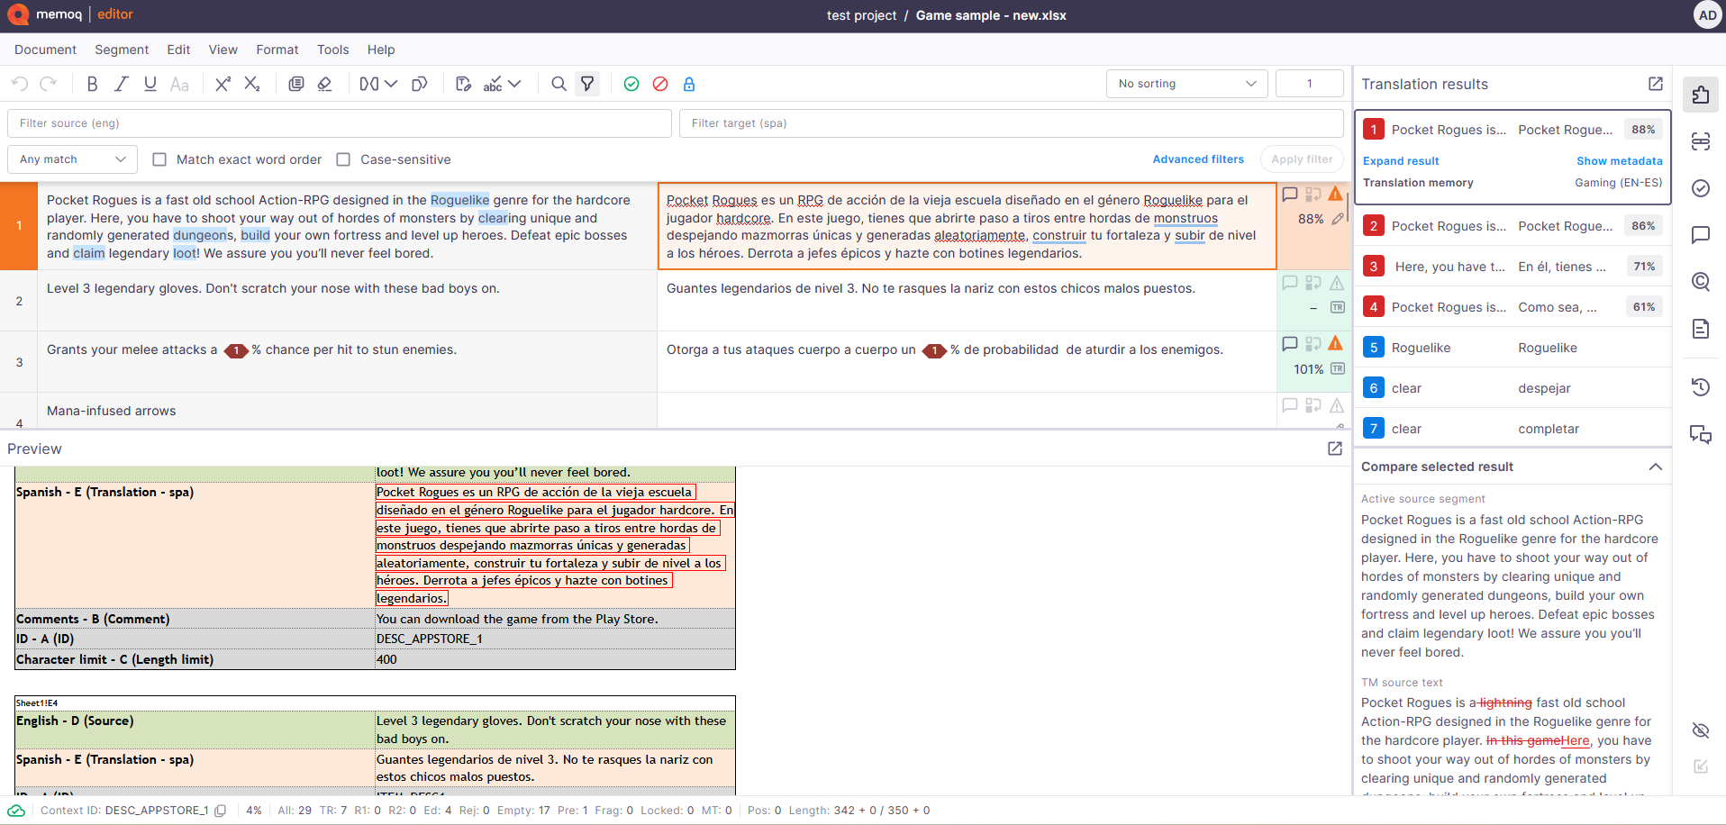
Task: Open the Format menu
Action: tap(277, 50)
